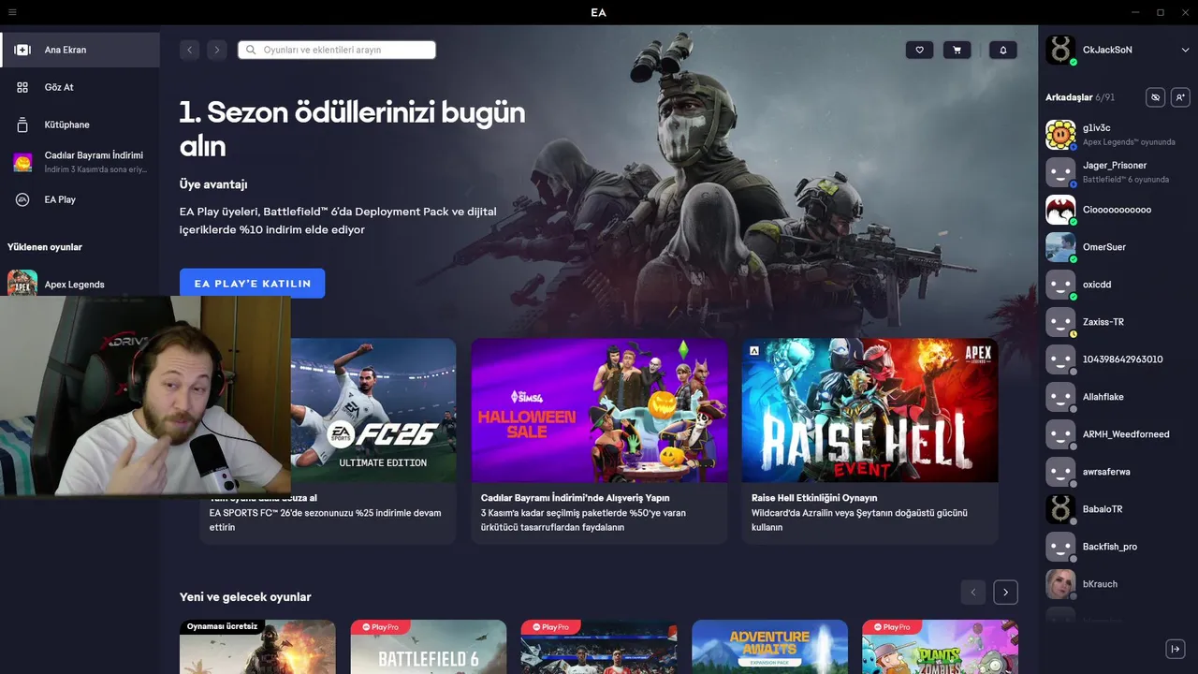Click Cadılar Bayramı İndirimi'nde Alışveriş Yapın
Screen dimensions: 1198x674
pyautogui.click(x=576, y=498)
